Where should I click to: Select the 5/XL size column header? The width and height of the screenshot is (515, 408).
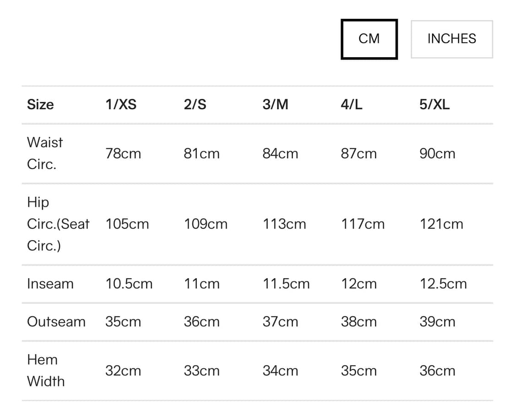tap(434, 105)
